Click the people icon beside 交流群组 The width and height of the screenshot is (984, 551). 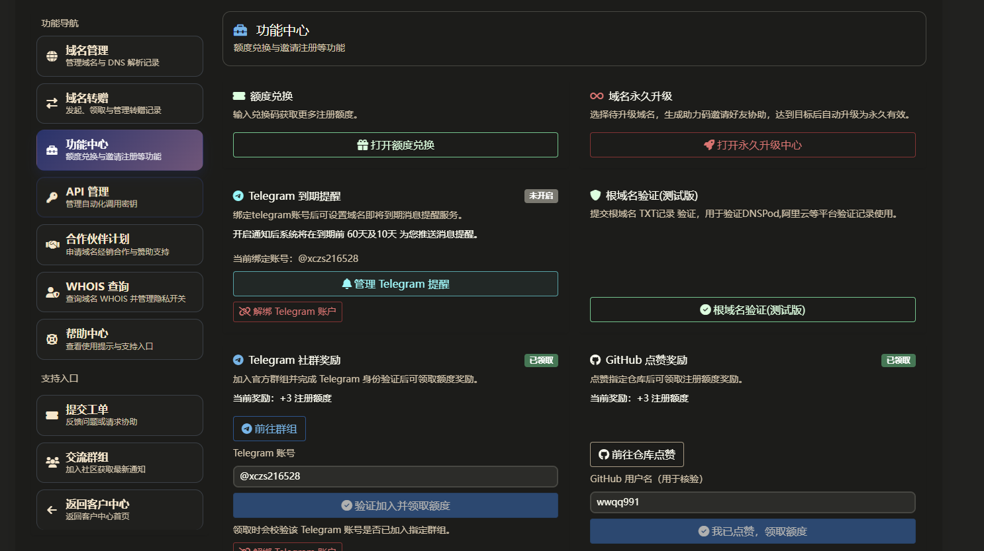point(52,462)
